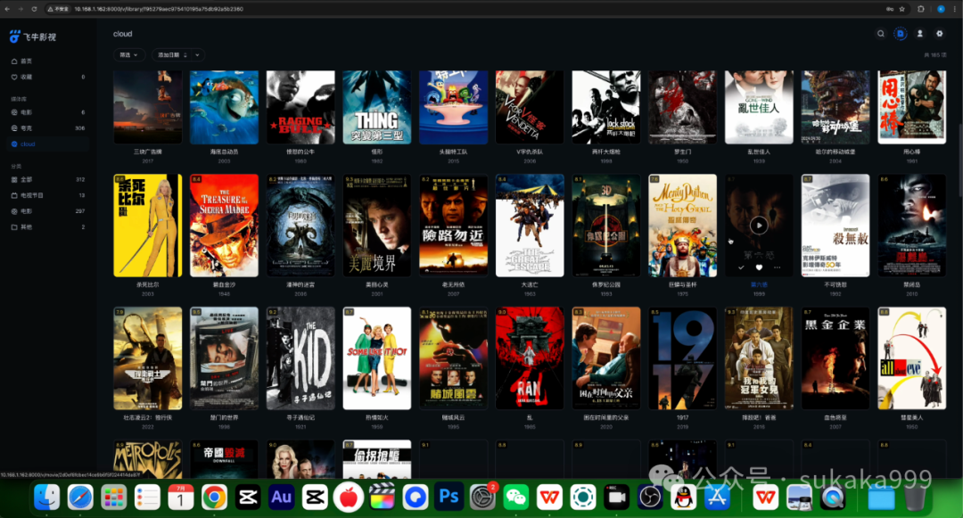
Task: Open The Thing poster
Action: pos(377,107)
